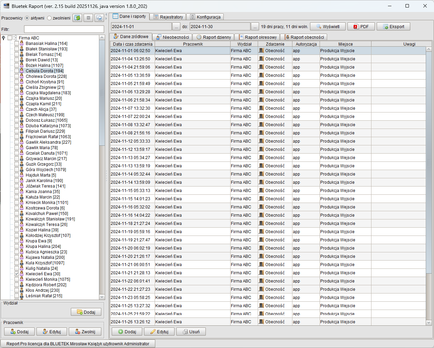The image size is (434, 348).
Task: Uncheck Kwiecień Ewa [30] checkbox
Action: coord(16,274)
